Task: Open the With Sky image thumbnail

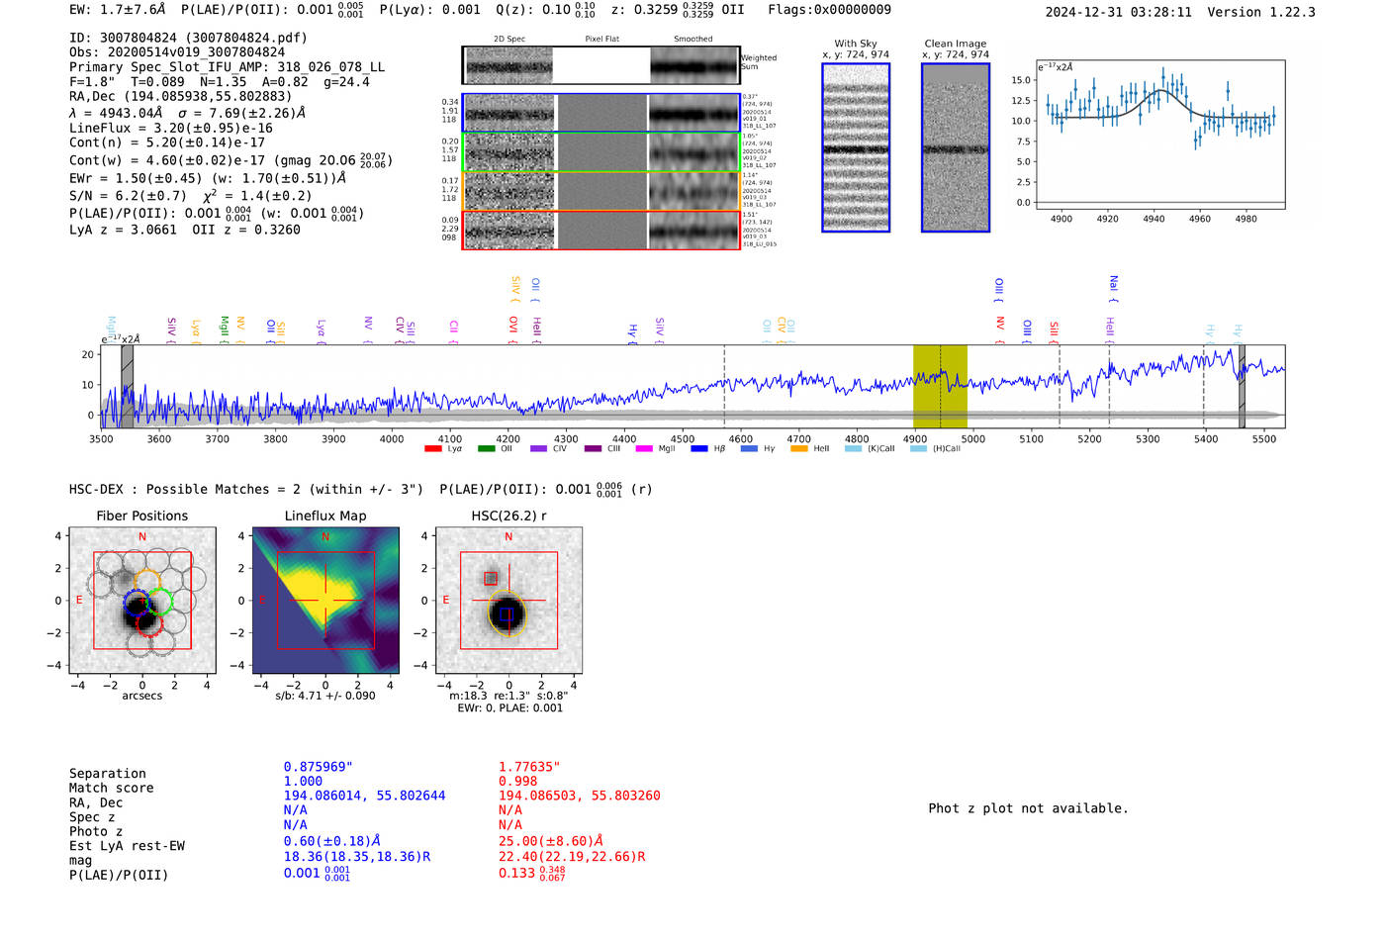Action: click(x=856, y=147)
